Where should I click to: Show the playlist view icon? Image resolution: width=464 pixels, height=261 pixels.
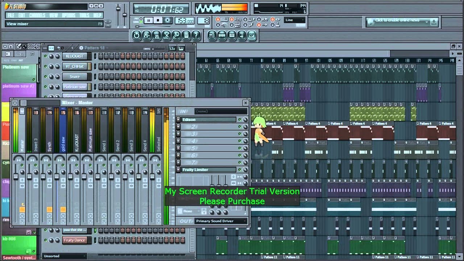(212, 35)
